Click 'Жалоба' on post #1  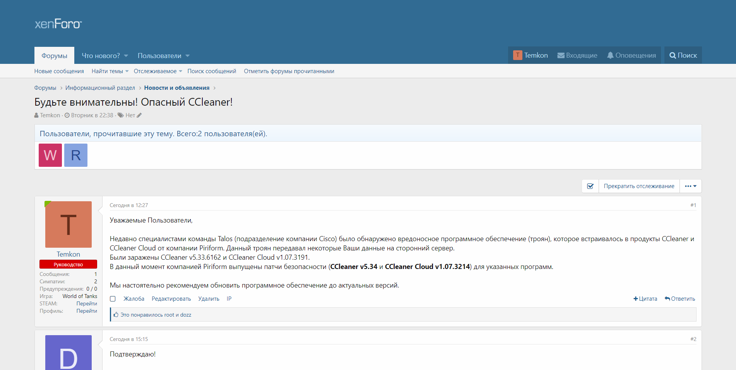click(x=134, y=299)
